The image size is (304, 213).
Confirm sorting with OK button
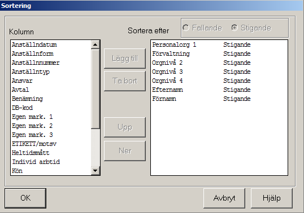pyautogui.click(x=25, y=198)
